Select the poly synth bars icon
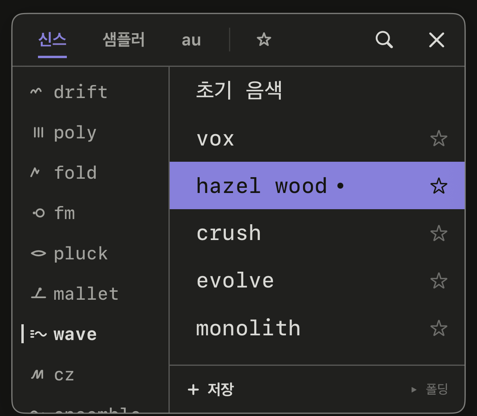Viewport: 477px width, 416px height. coord(38,132)
